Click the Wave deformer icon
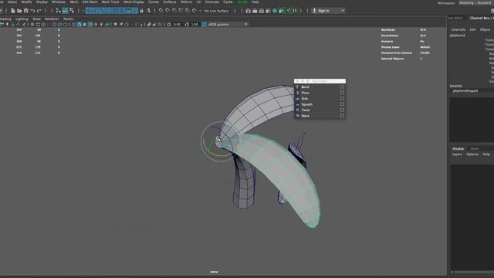This screenshot has height=278, width=494. [x=297, y=116]
